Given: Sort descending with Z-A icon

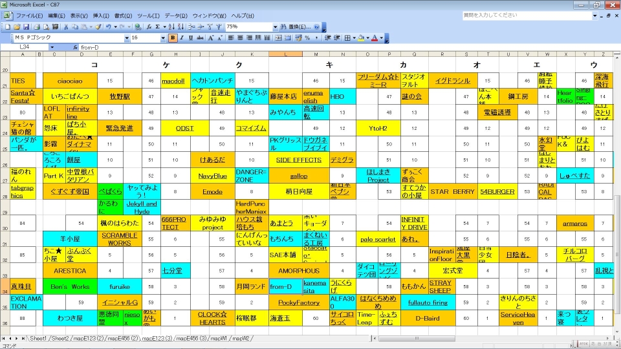Looking at the screenshot, I should pyautogui.click(x=180, y=27).
